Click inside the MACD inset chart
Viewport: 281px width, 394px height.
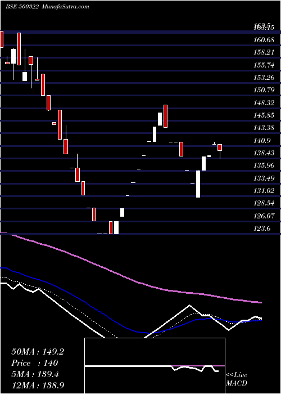click(155, 366)
